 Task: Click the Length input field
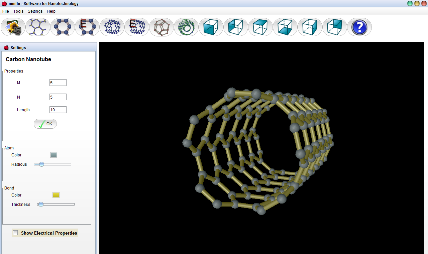tap(58, 110)
